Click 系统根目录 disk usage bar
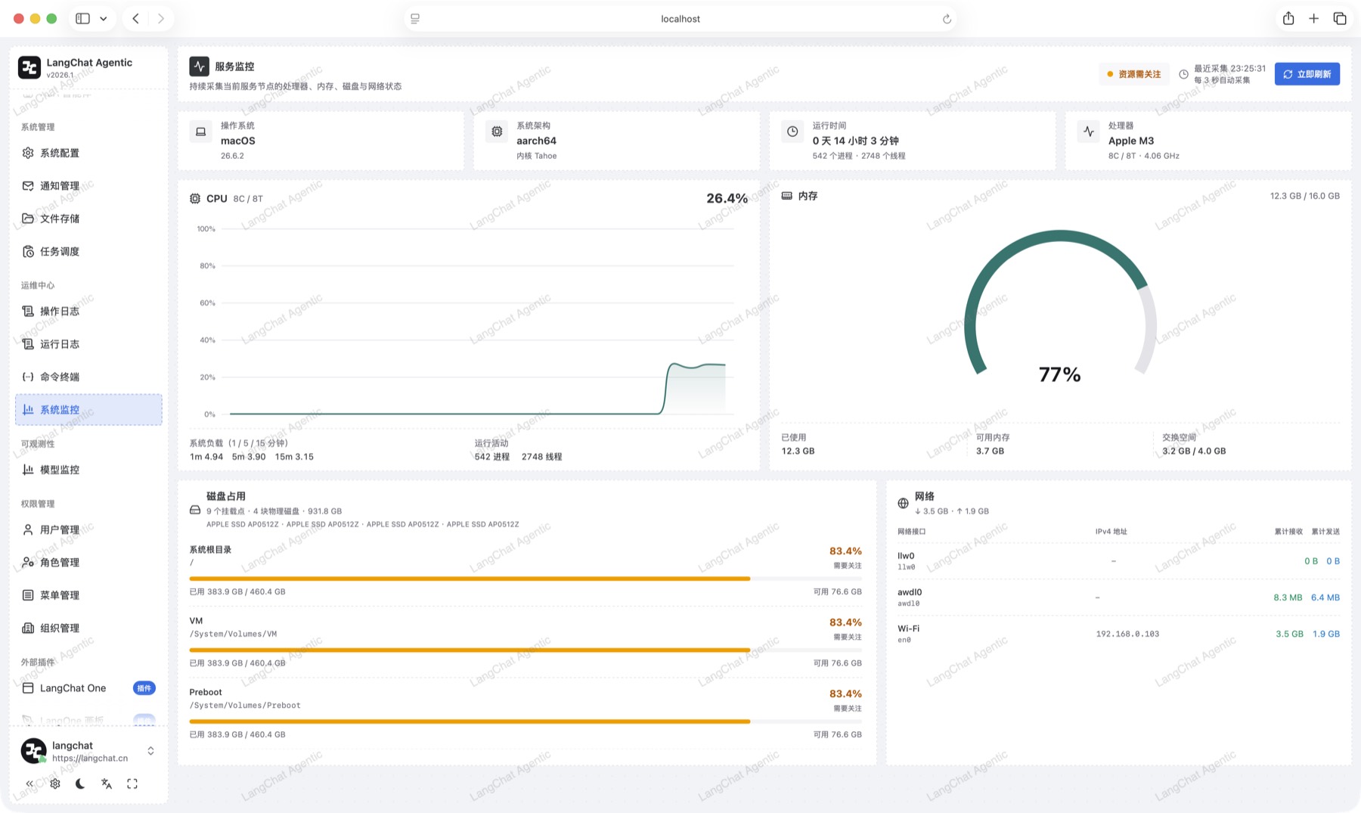Viewport: 1361px width, 813px height. pos(525,579)
